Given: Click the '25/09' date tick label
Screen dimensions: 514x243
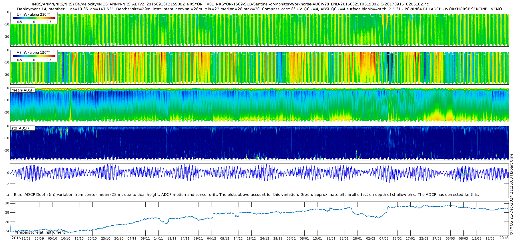Looking at the screenshot, I should click(26, 238).
